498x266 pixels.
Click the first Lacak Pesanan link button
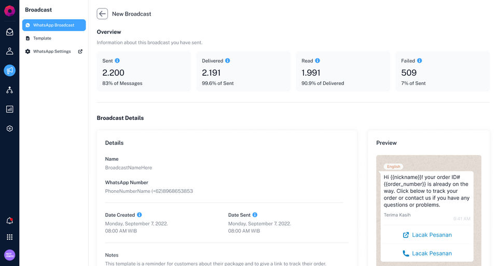click(427, 235)
